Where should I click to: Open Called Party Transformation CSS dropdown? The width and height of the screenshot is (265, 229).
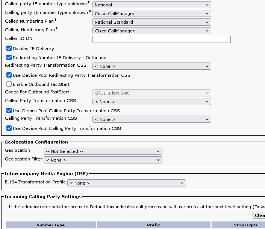click(151, 102)
